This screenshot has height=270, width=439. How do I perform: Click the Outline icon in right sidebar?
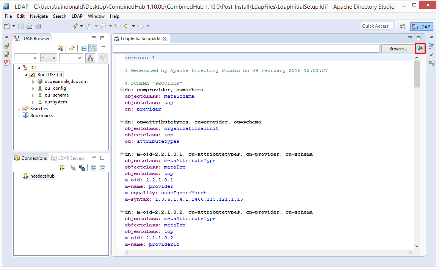(x=431, y=46)
